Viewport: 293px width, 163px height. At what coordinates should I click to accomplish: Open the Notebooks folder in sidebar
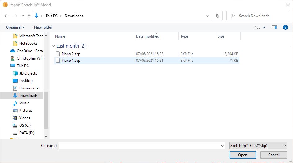click(25, 43)
